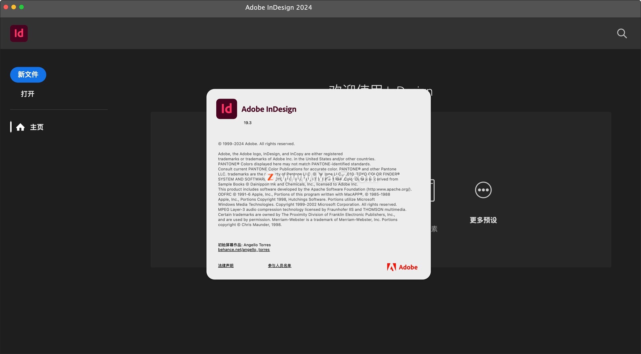Image resolution: width=641 pixels, height=354 pixels.
Task: Click the version number 19.3 text
Action: (247, 123)
